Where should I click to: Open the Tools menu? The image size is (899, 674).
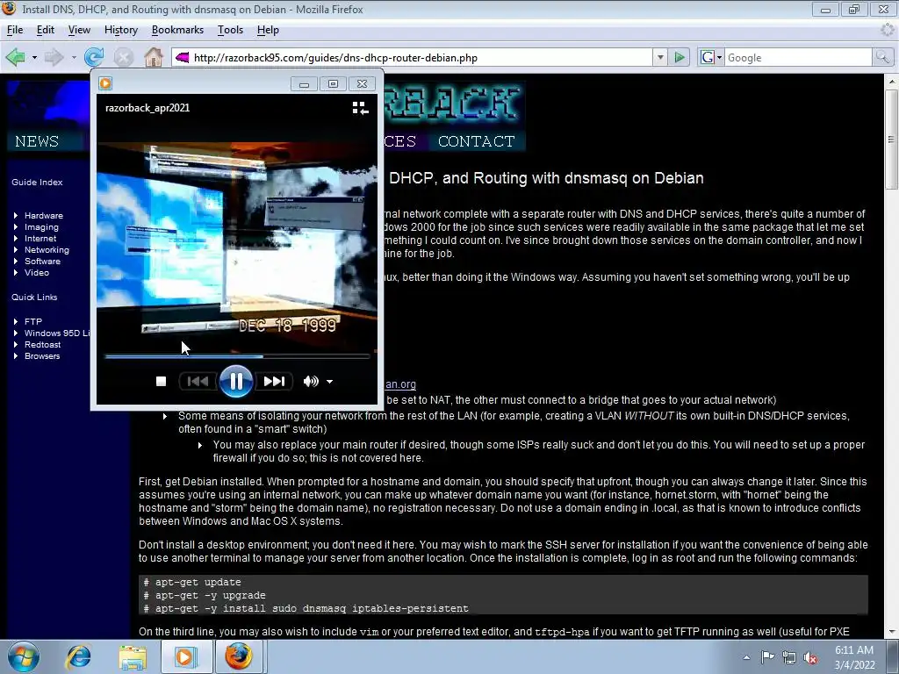click(230, 30)
